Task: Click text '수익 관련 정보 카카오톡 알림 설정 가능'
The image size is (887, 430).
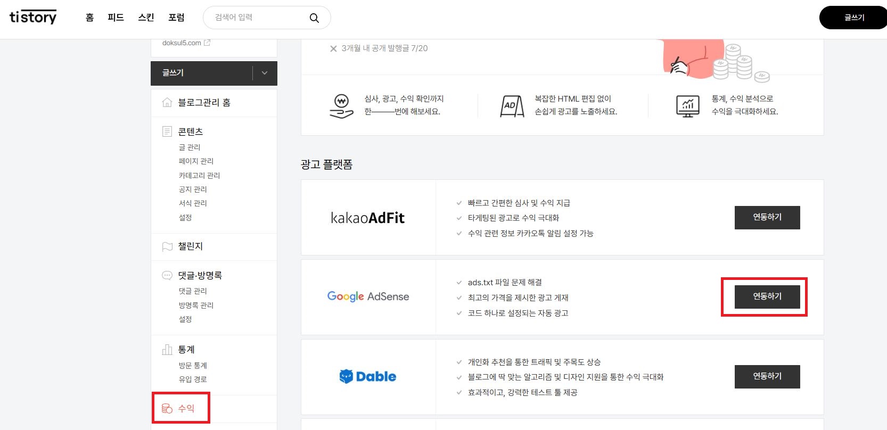Action: [530, 233]
